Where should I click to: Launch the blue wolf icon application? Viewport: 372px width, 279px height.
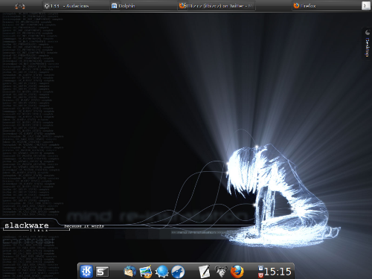[x=178, y=272]
